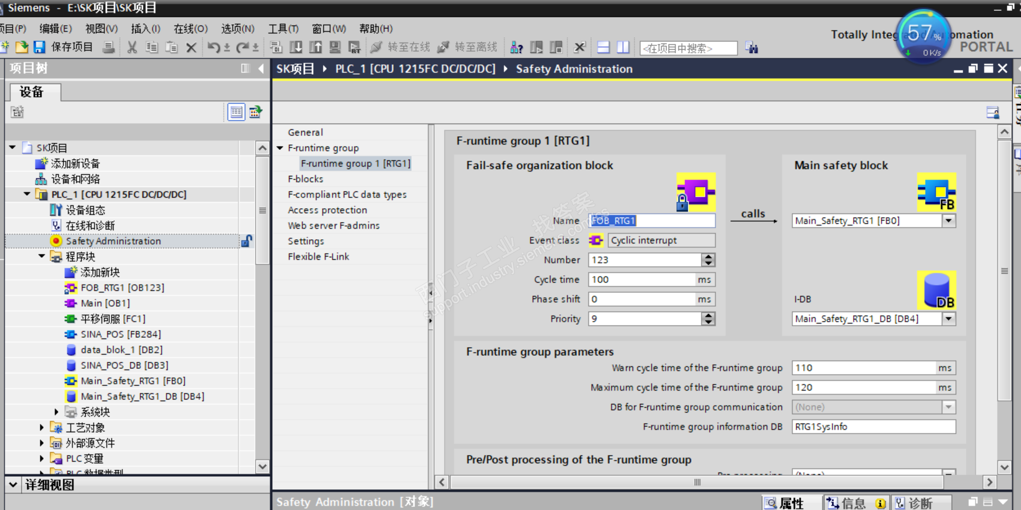Image resolution: width=1021 pixels, height=510 pixels.
Task: Click the Compile icon in toolbar
Action: click(276, 47)
